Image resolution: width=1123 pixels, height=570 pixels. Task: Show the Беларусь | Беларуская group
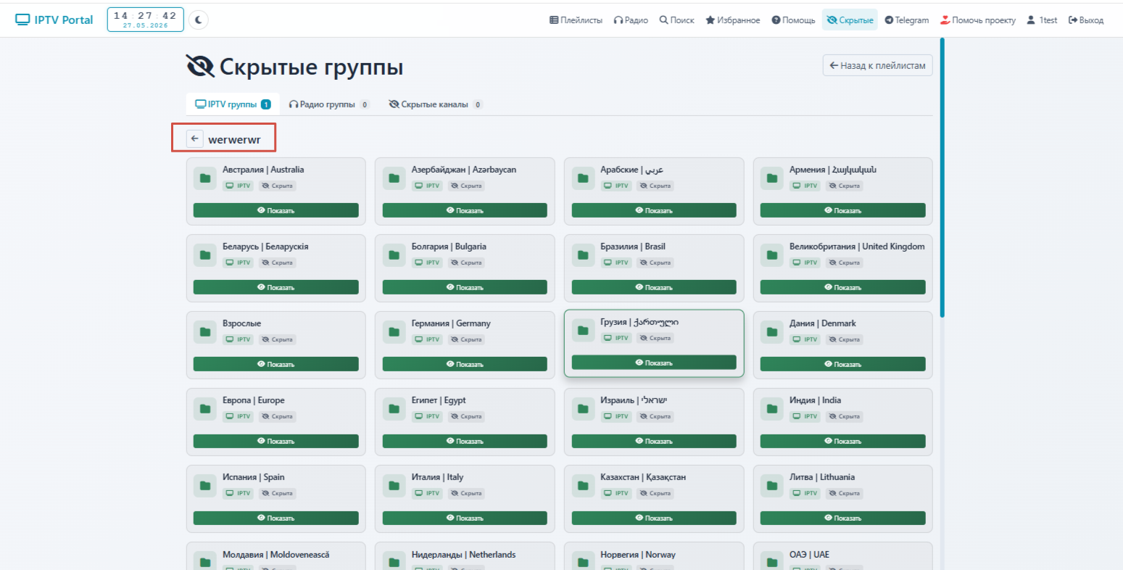point(276,287)
